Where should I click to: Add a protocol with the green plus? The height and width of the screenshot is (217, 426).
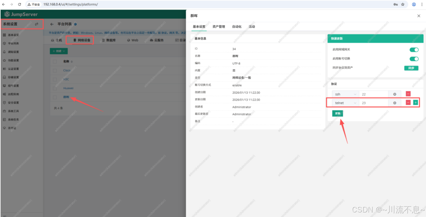point(415,102)
